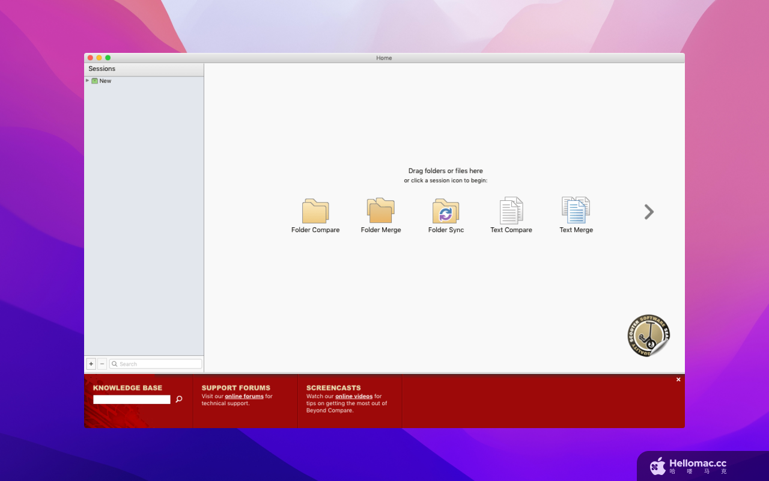Start a Folder Merge session
The image size is (769, 481).
[381, 215]
